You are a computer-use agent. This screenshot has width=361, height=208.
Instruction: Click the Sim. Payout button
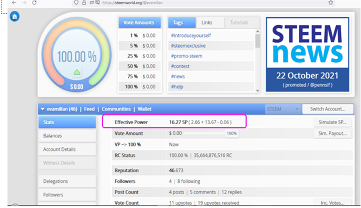tap(332, 133)
